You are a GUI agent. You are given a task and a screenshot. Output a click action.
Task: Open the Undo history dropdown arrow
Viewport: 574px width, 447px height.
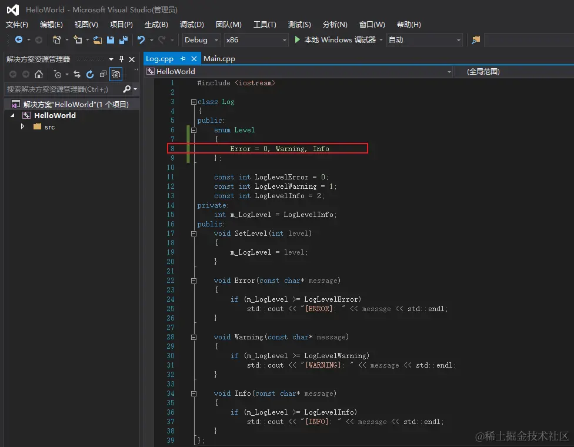pos(152,39)
